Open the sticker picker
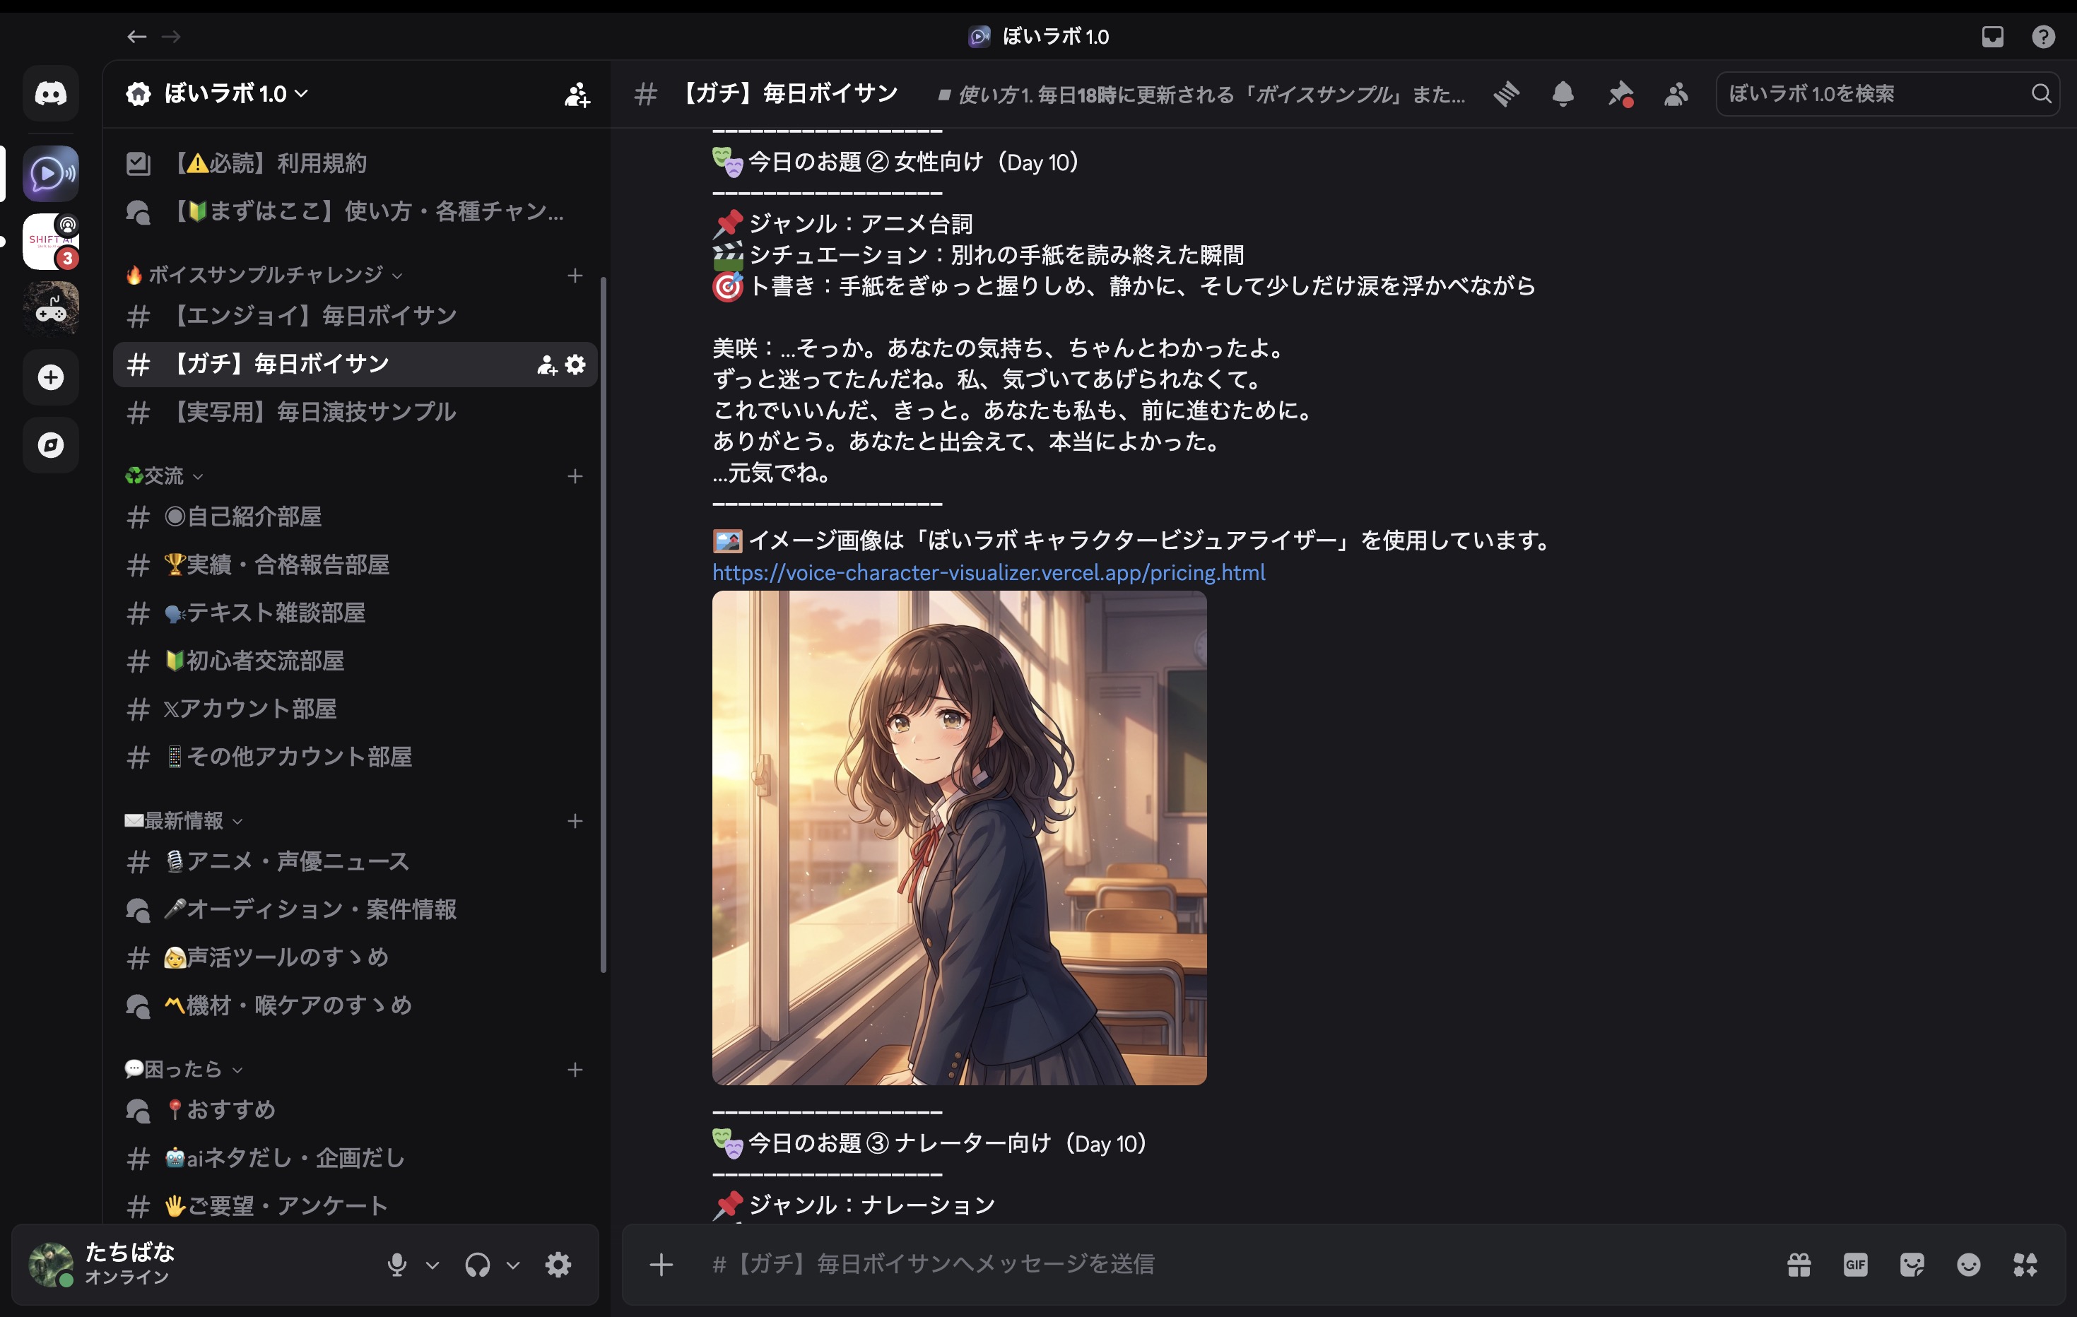 (1912, 1265)
